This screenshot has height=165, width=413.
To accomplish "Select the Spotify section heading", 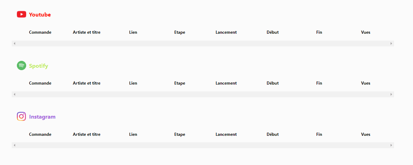I will point(39,66).
